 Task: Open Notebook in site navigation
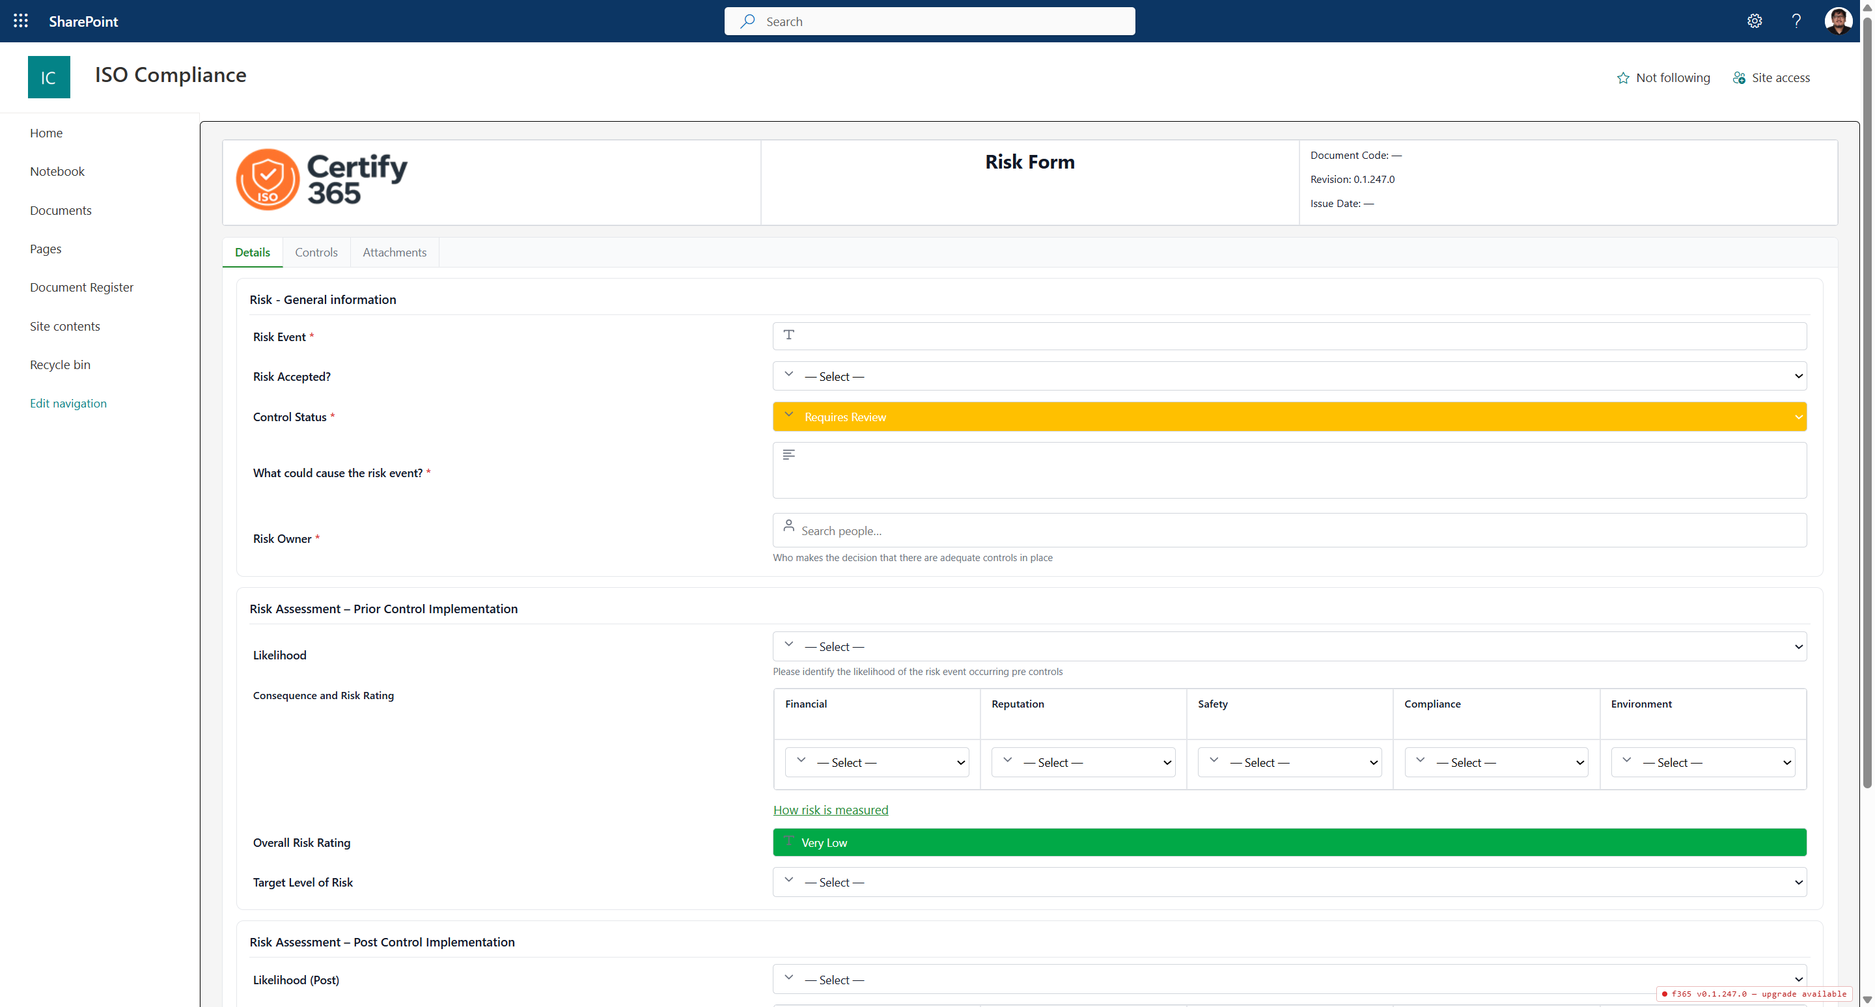coord(57,172)
